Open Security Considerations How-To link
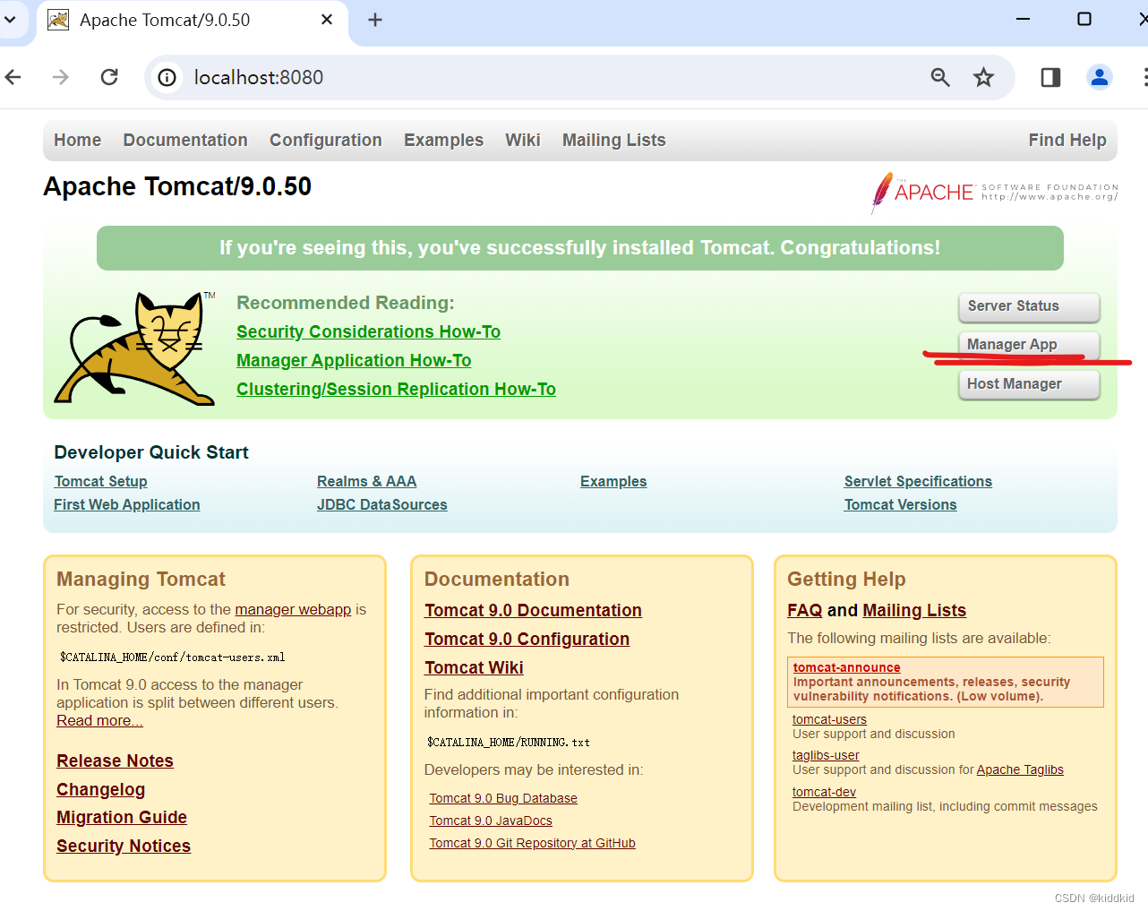The image size is (1148, 911). click(368, 331)
